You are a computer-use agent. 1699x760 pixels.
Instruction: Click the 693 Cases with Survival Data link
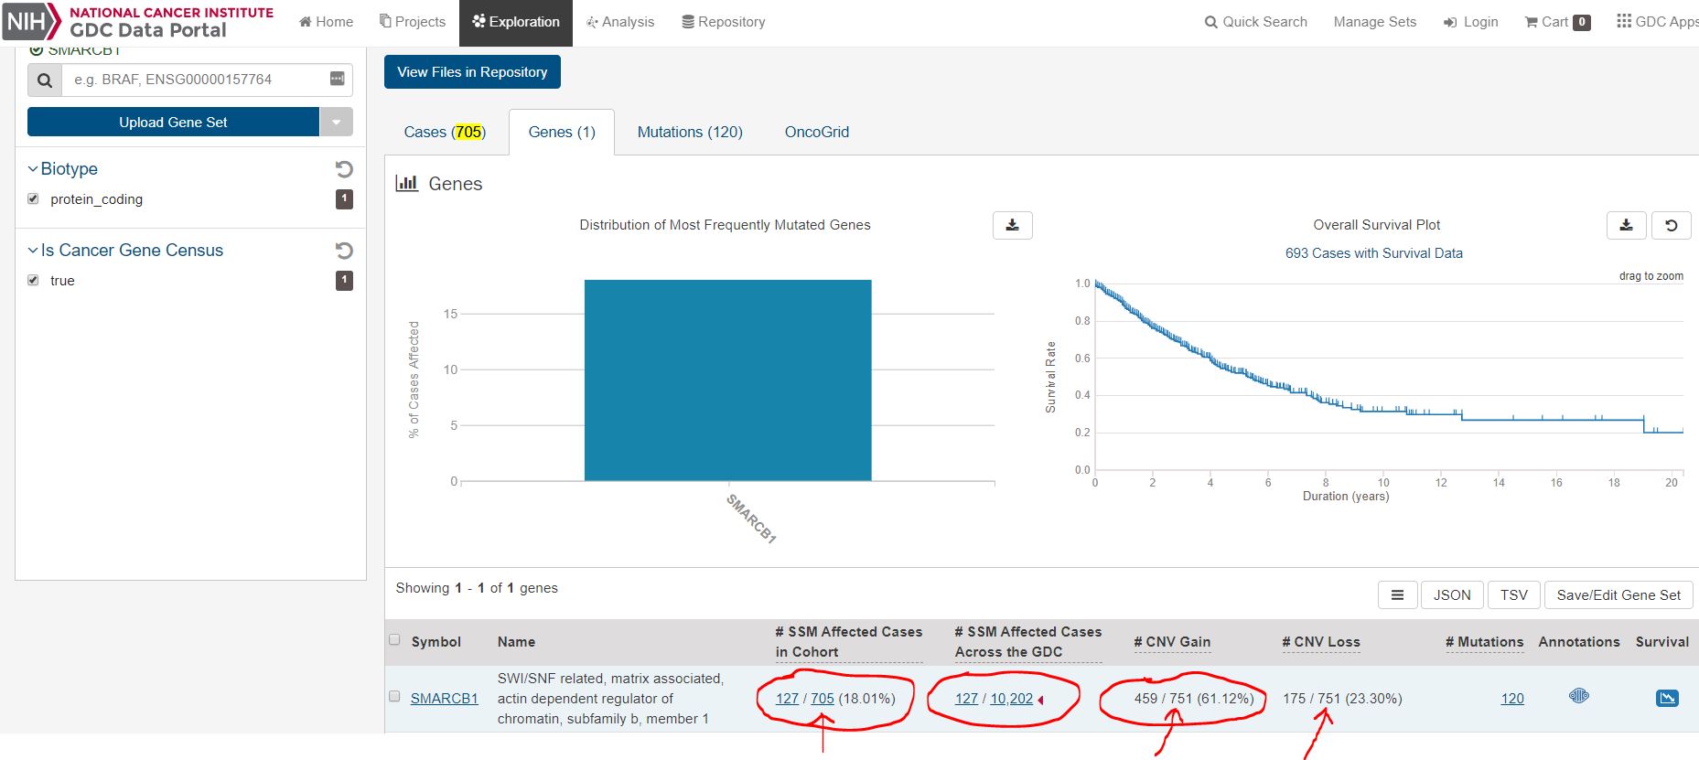coord(1373,253)
